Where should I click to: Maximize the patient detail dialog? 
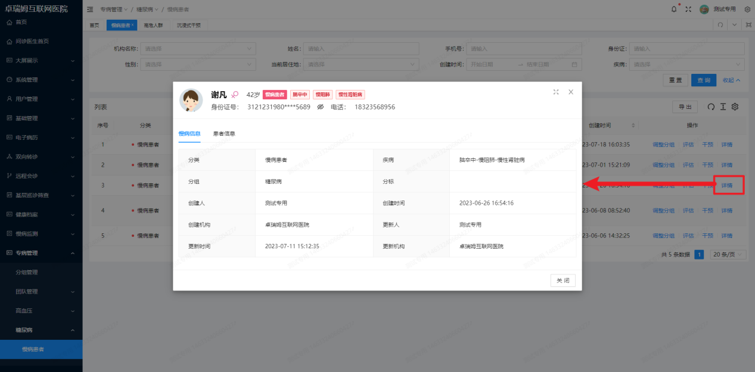556,92
